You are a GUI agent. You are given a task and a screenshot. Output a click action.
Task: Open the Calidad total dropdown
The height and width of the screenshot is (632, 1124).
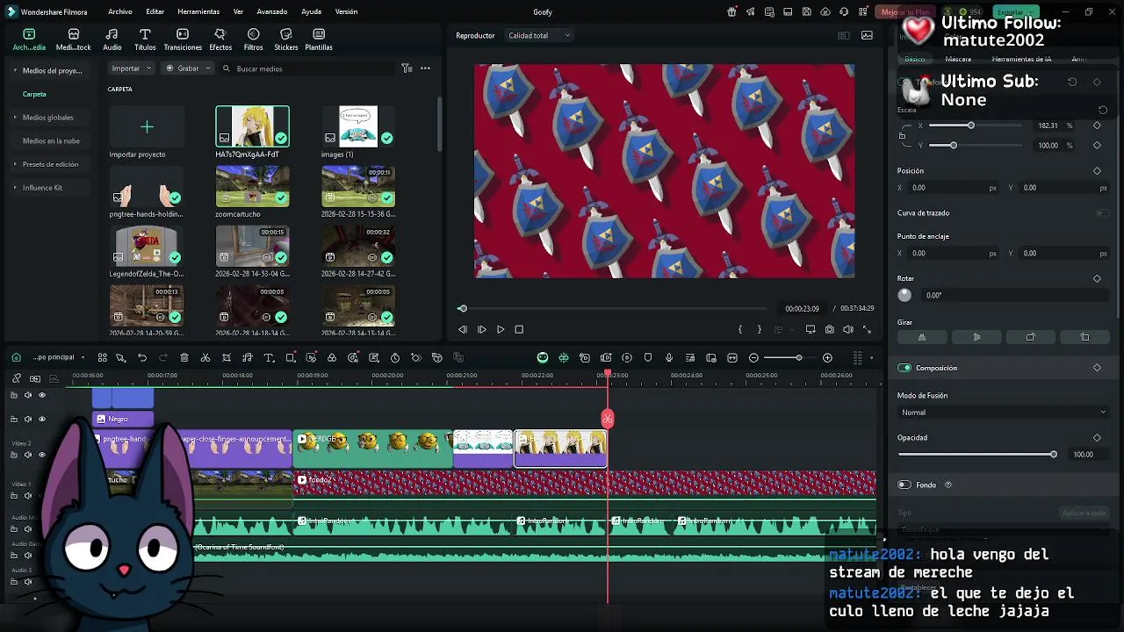coord(539,35)
